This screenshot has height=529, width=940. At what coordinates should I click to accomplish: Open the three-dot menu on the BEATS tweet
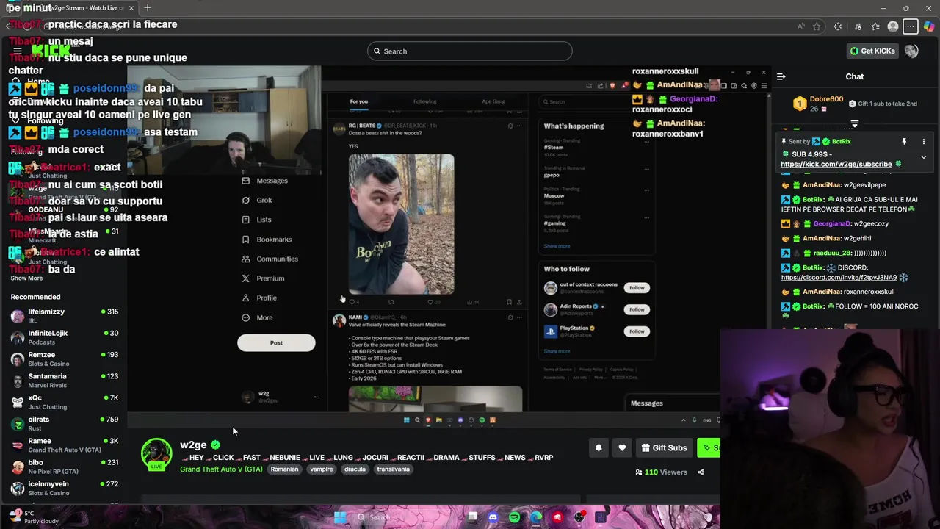(519, 126)
